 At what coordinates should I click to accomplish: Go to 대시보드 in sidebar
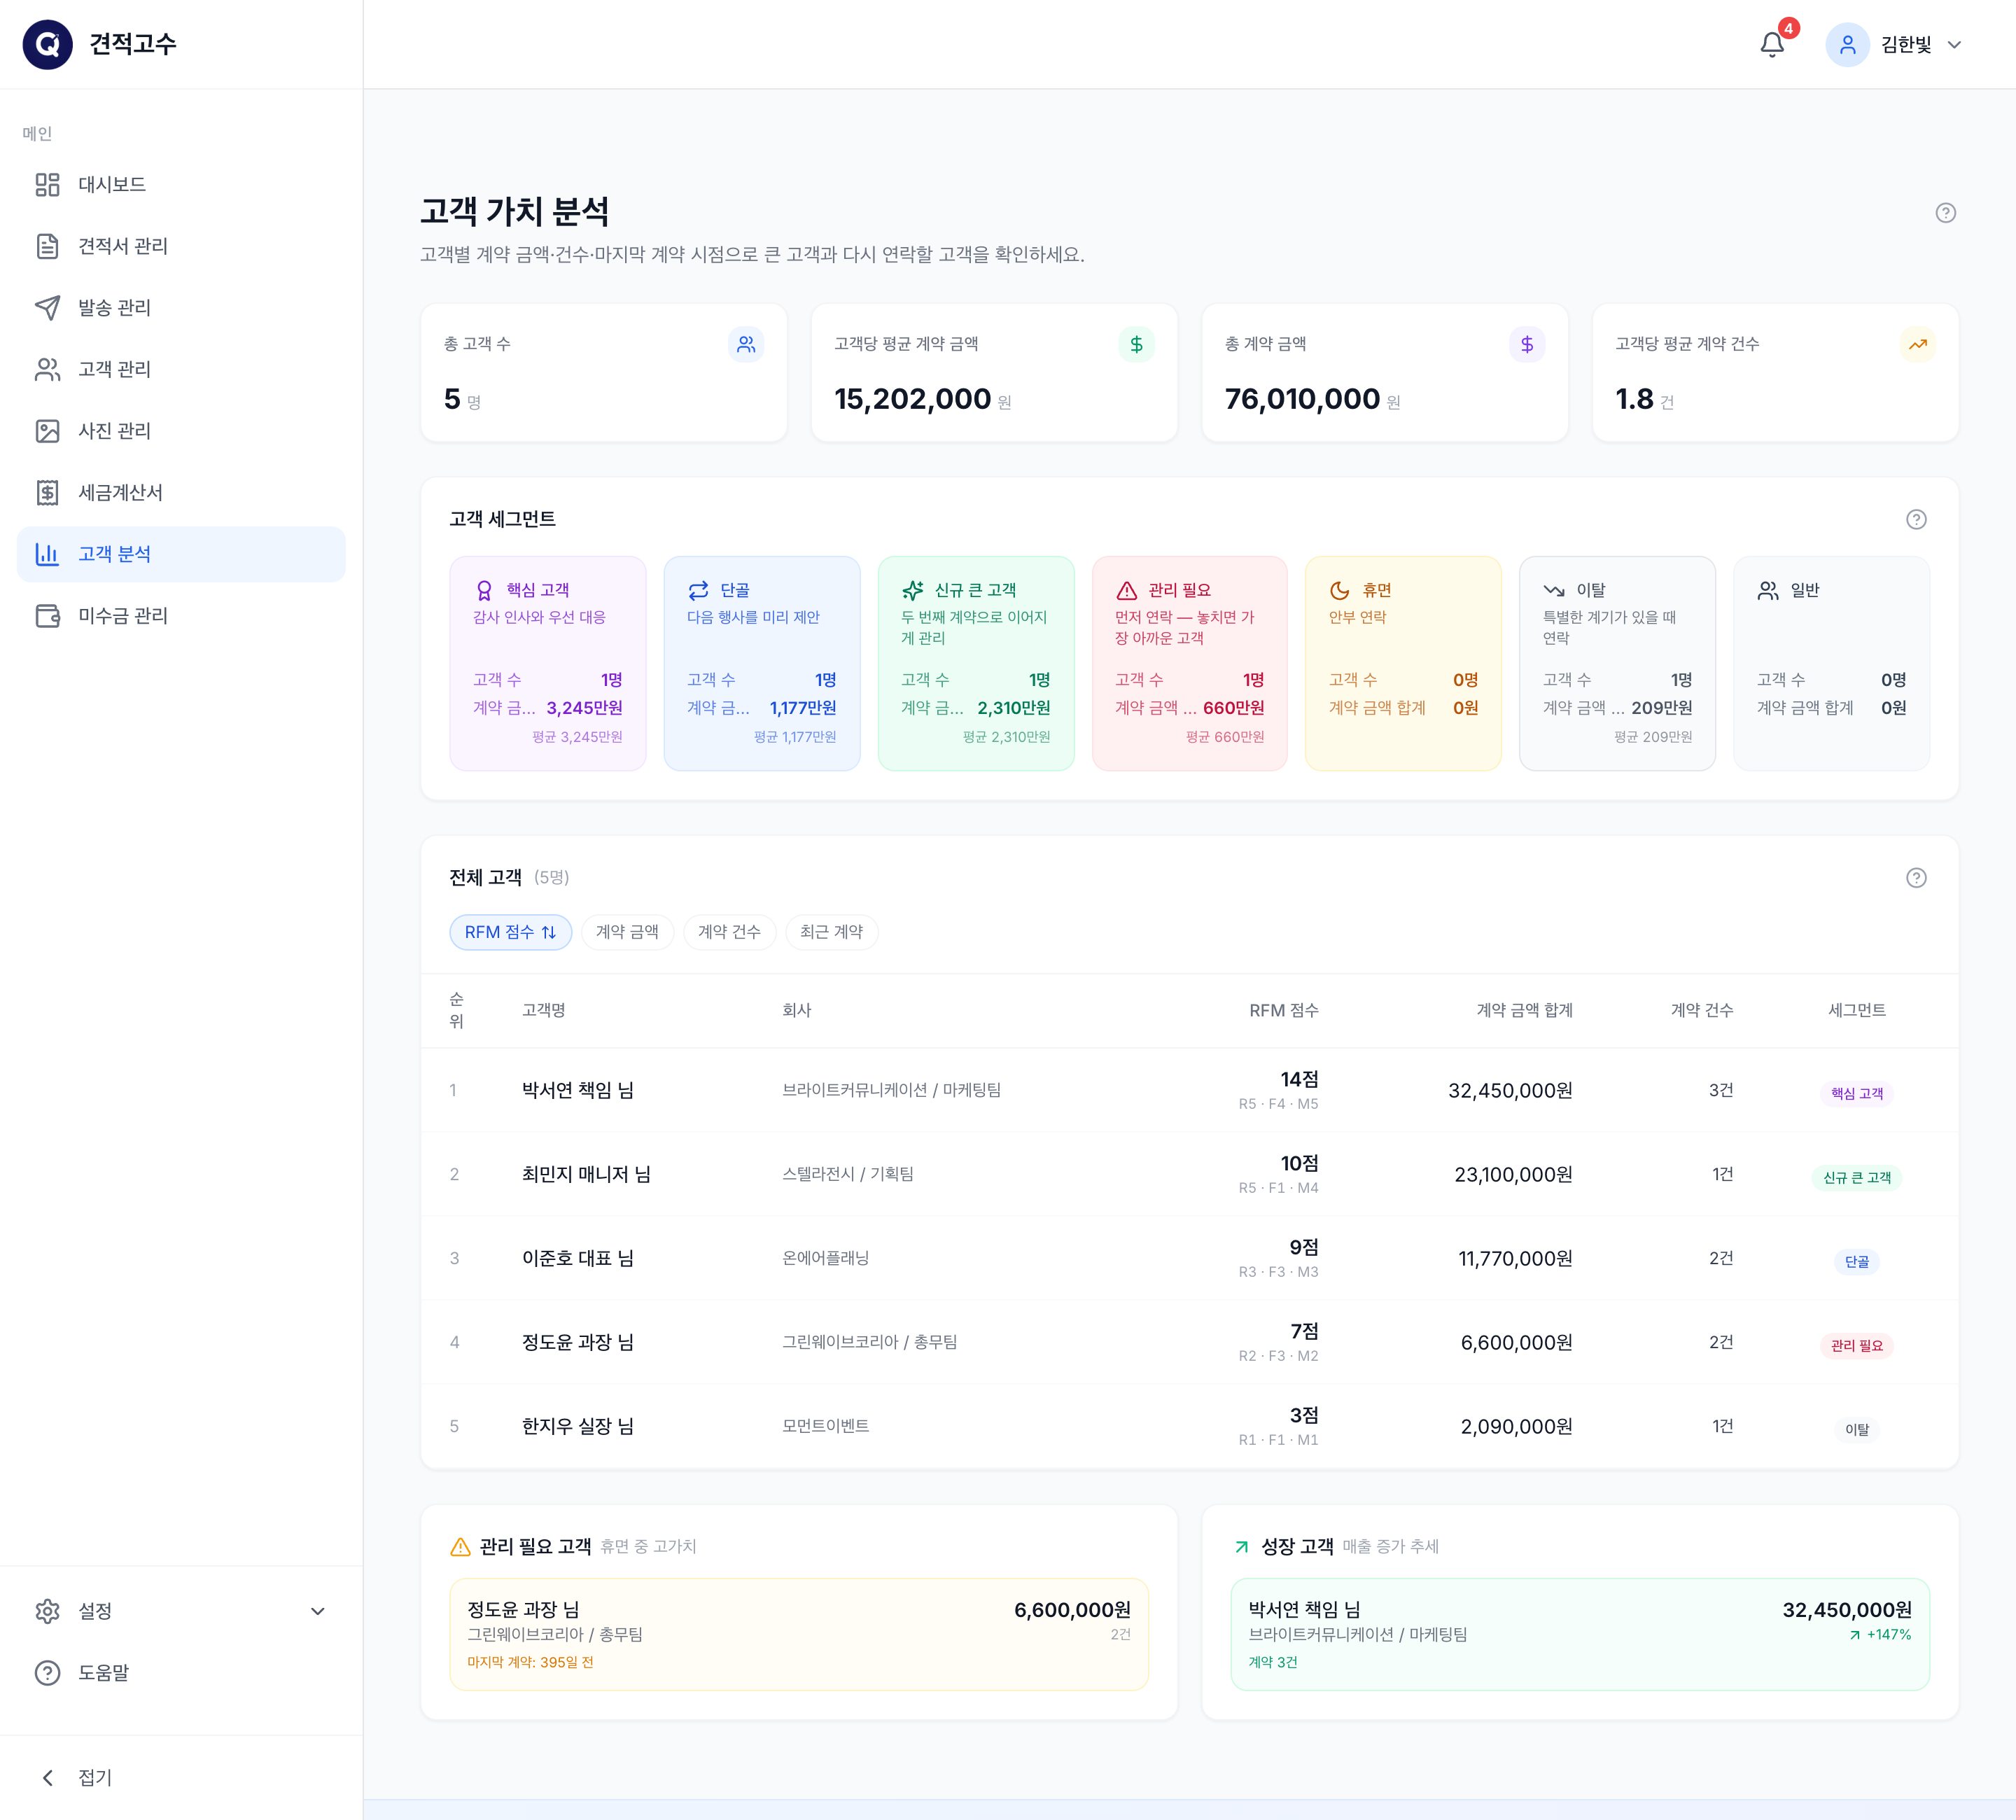(181, 184)
